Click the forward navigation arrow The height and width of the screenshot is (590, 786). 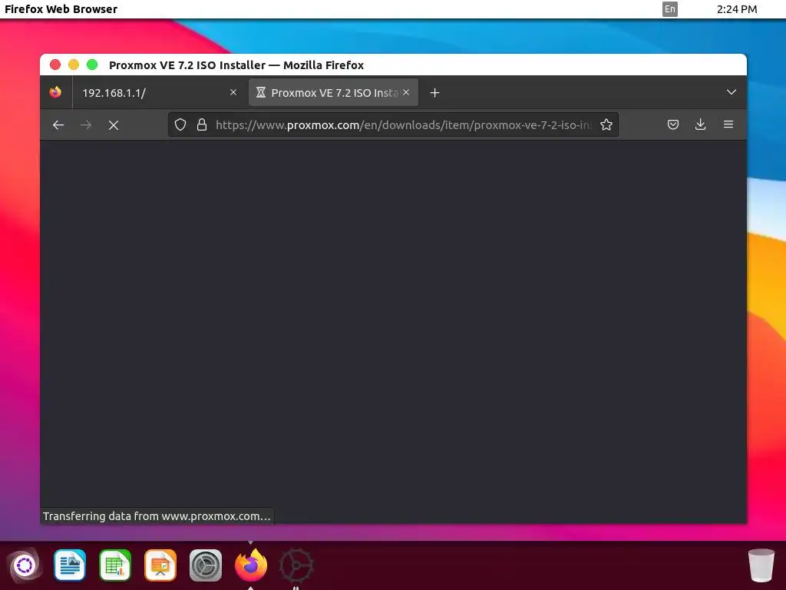[x=86, y=125]
